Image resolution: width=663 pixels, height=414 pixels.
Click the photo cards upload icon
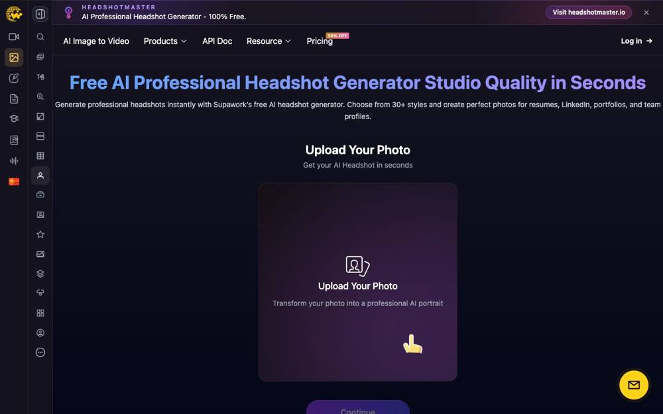358,266
